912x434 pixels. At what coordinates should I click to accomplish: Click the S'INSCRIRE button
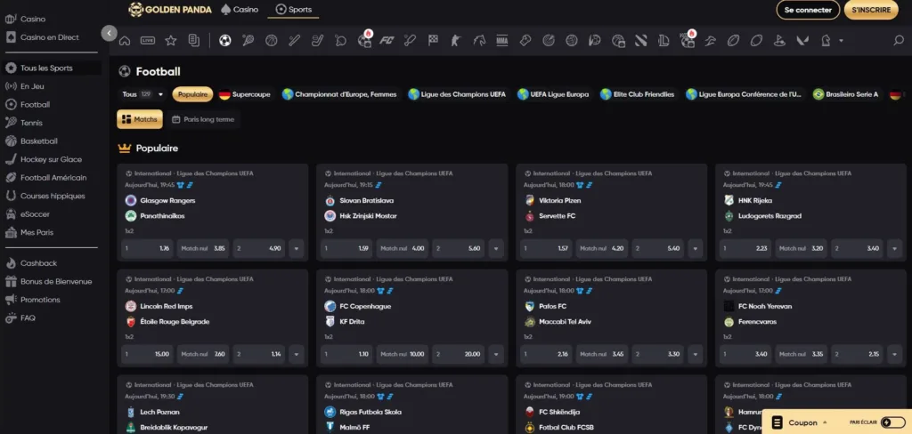[871, 10]
